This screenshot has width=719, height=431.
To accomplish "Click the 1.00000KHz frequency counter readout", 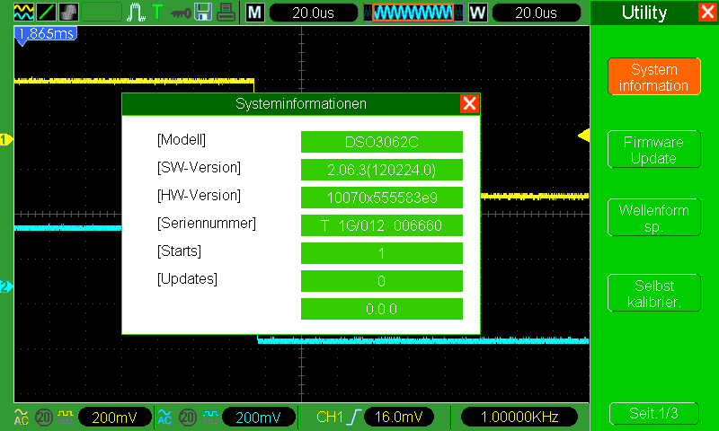I will point(519,417).
